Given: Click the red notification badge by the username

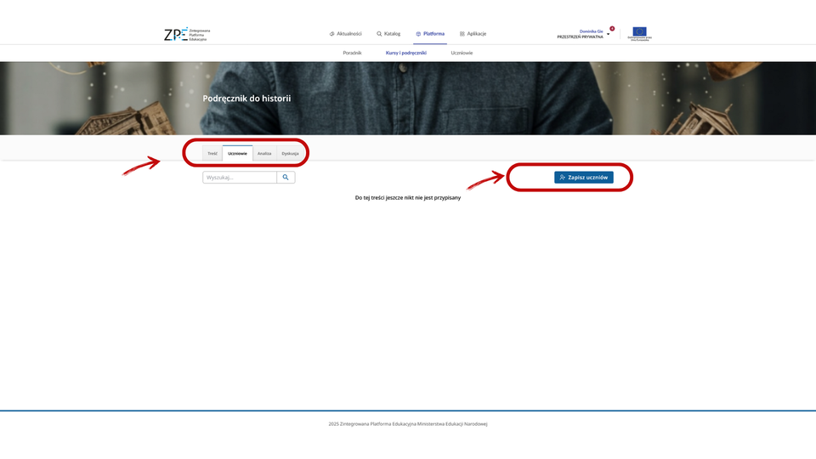Looking at the screenshot, I should coord(612,29).
